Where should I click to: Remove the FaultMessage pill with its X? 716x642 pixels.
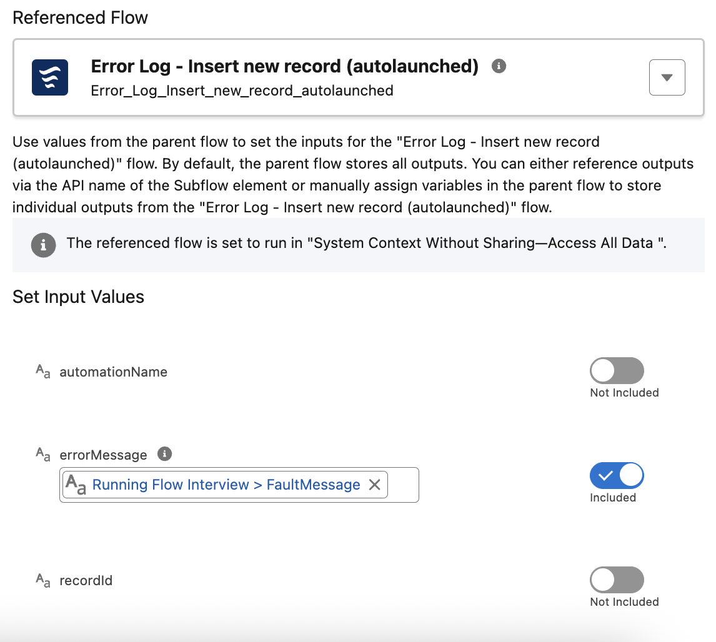tap(374, 485)
